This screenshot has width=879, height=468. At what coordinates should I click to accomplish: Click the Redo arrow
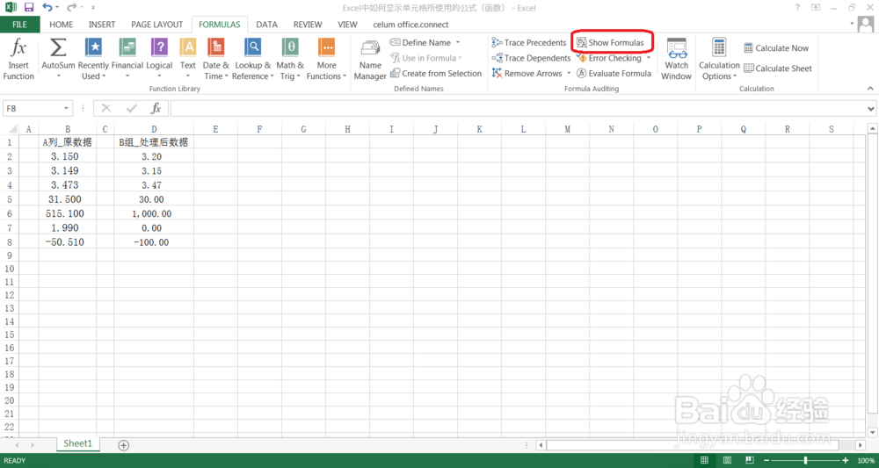tap(71, 8)
